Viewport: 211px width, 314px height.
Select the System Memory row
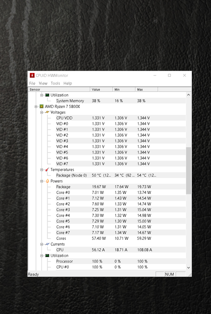[121, 101]
